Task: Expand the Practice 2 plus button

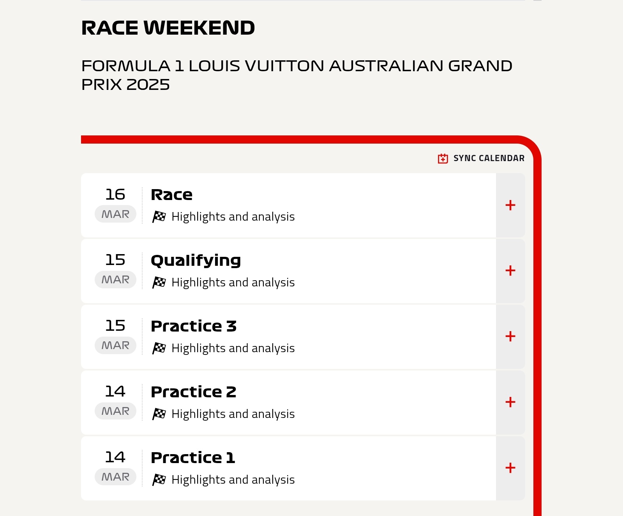Action: tap(510, 402)
